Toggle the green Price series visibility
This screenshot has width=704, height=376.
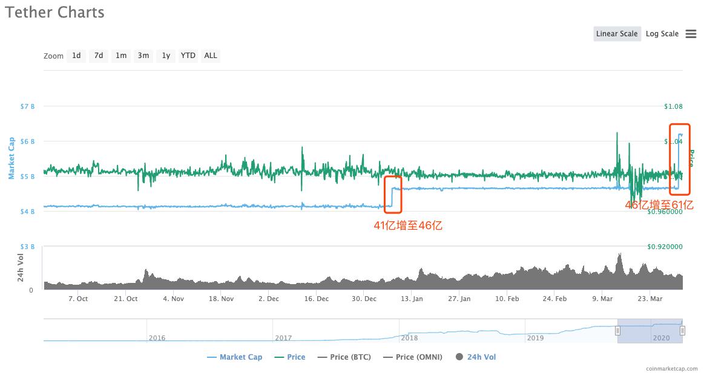[290, 357]
